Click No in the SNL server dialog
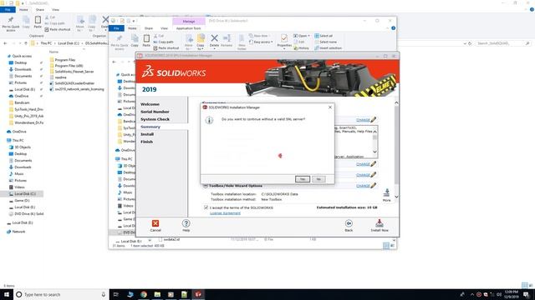The image size is (535, 300). click(x=318, y=179)
